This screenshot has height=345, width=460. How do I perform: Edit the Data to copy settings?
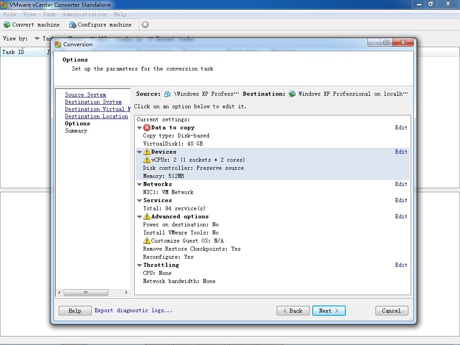pos(401,127)
